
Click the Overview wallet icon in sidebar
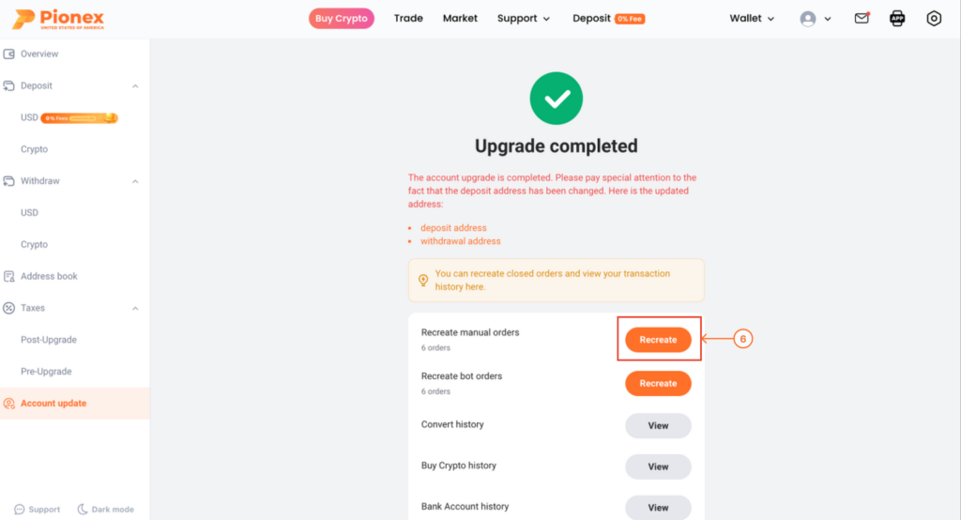9,54
